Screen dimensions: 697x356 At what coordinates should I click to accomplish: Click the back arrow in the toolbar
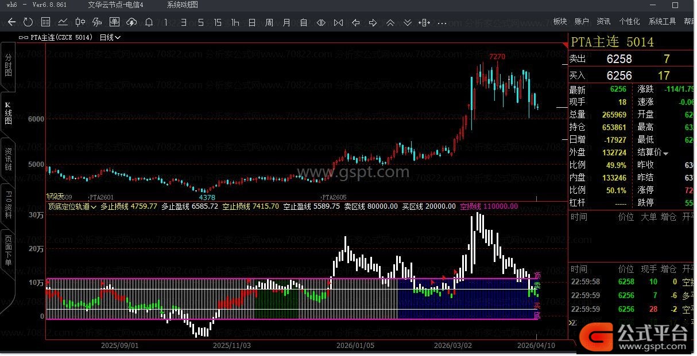[11, 22]
